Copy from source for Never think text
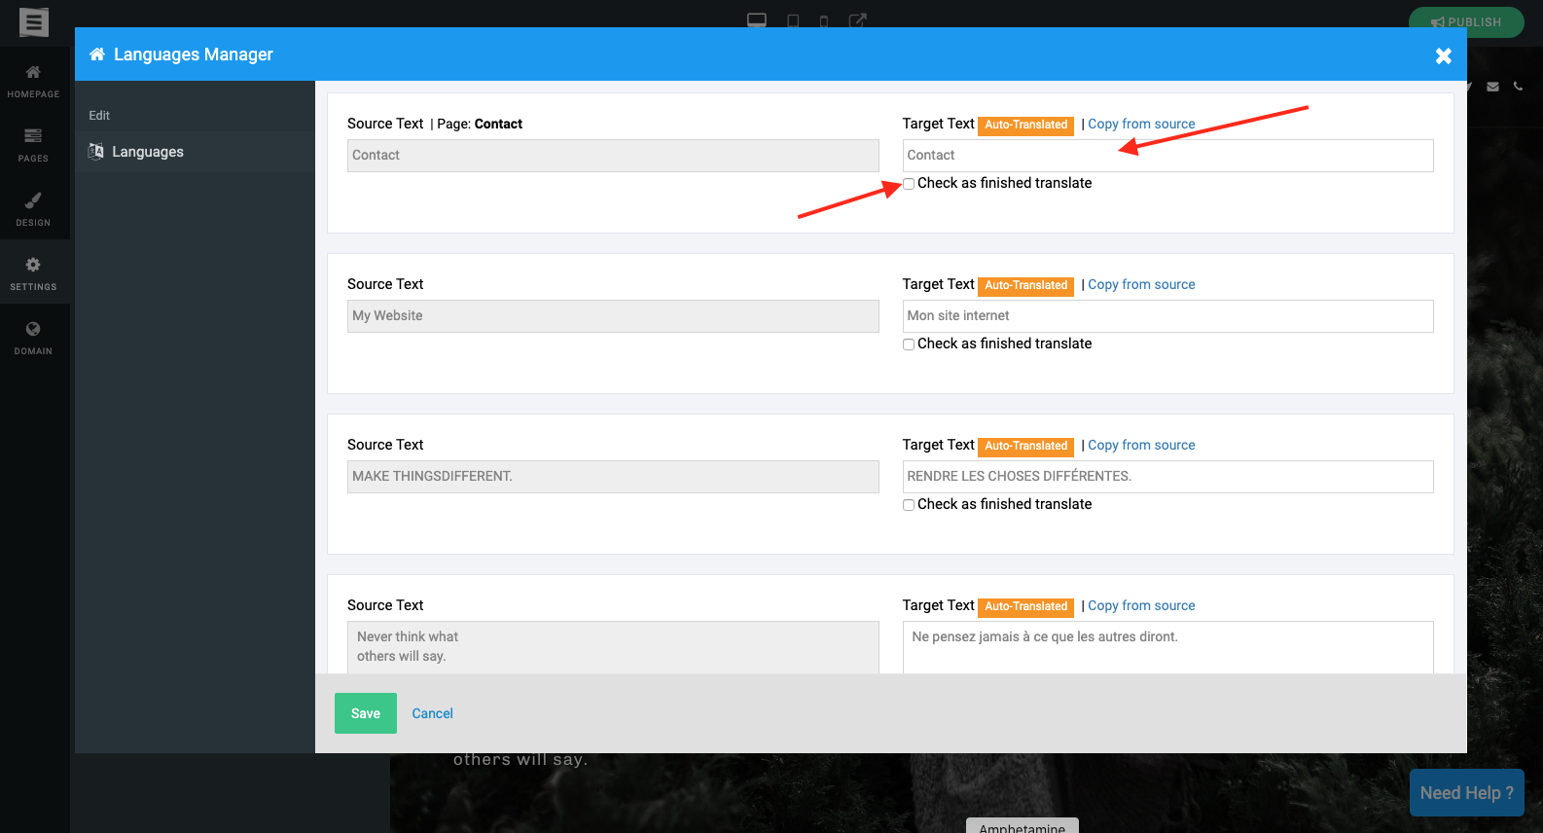Viewport: 1543px width, 833px height. 1141,605
